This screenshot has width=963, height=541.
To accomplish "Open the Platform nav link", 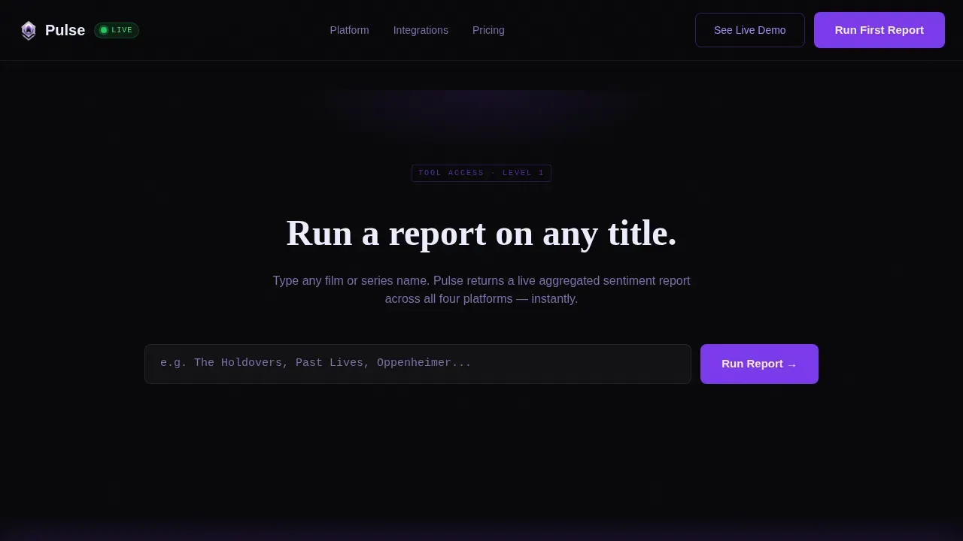I will coord(349,30).
